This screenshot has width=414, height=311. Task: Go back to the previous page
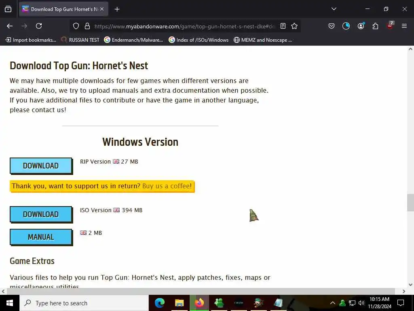tap(10, 26)
